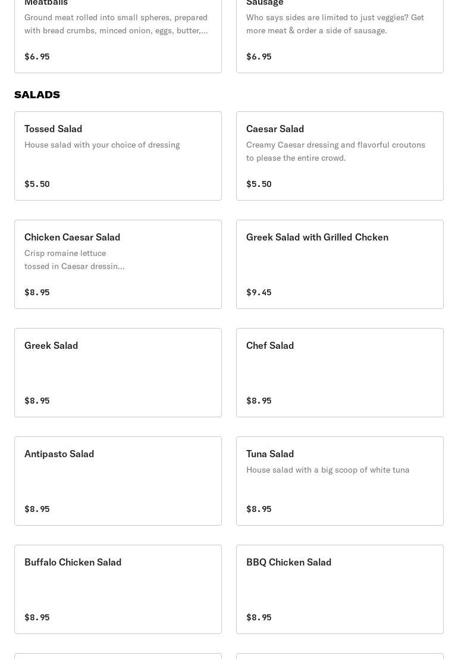
Task: Click the Meatballs description text
Action: (116, 24)
